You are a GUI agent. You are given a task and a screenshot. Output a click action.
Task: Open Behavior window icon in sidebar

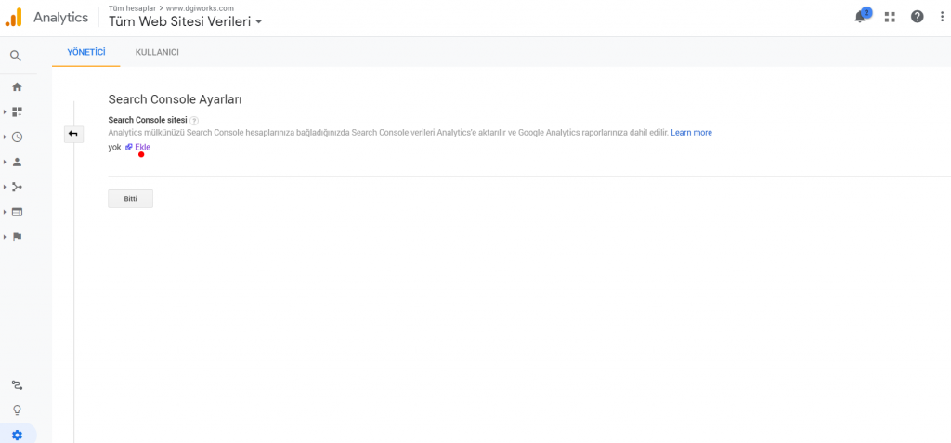pos(17,212)
